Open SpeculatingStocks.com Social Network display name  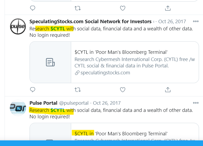pyautogui.click(x=90, y=22)
